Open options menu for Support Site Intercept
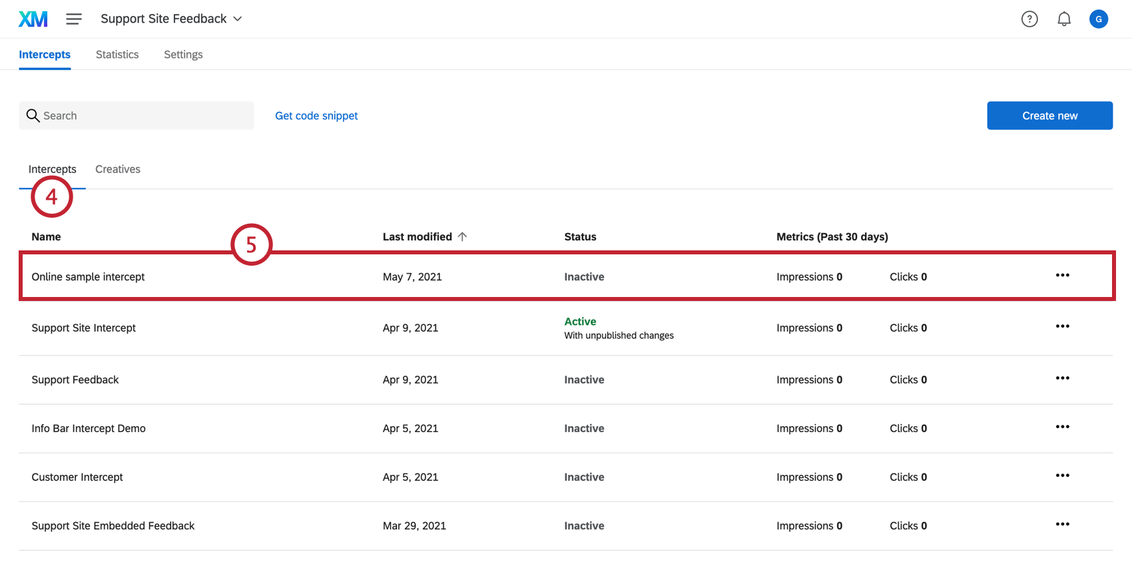 click(x=1062, y=326)
